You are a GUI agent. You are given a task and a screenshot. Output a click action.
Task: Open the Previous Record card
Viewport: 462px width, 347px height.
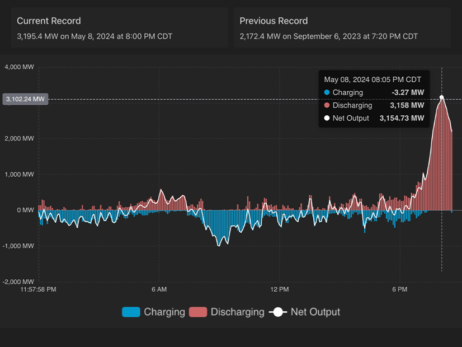tap(342, 29)
